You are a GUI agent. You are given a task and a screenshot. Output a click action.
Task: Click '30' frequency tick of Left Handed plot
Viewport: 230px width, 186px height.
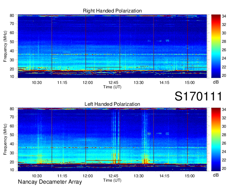[x=12, y=153]
